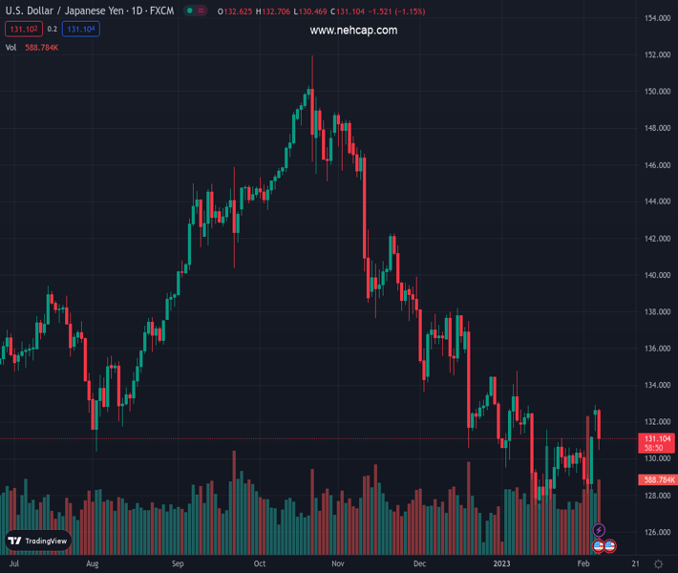
Task: Open the left US flag economic event
Action: point(599,546)
